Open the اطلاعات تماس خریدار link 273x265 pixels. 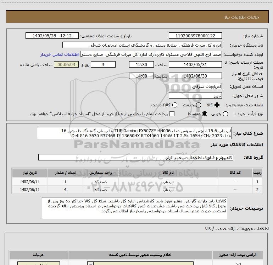[x=60, y=54]
